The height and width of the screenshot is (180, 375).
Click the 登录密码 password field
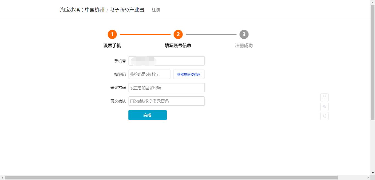pyautogui.click(x=166, y=88)
